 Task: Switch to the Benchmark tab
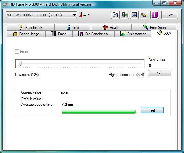pos(31,28)
